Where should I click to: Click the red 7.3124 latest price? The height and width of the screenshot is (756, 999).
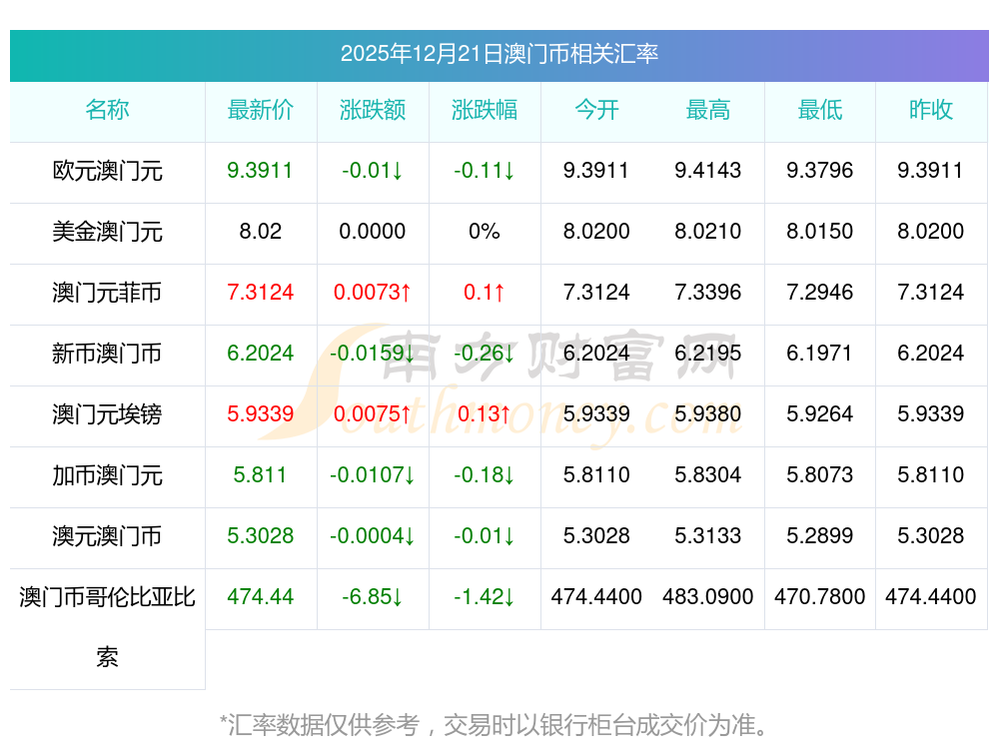tap(260, 293)
